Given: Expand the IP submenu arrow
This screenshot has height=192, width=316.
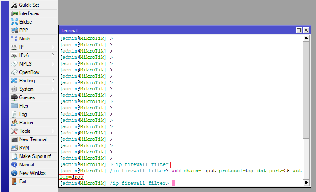Looking at the screenshot, I should point(53,47).
